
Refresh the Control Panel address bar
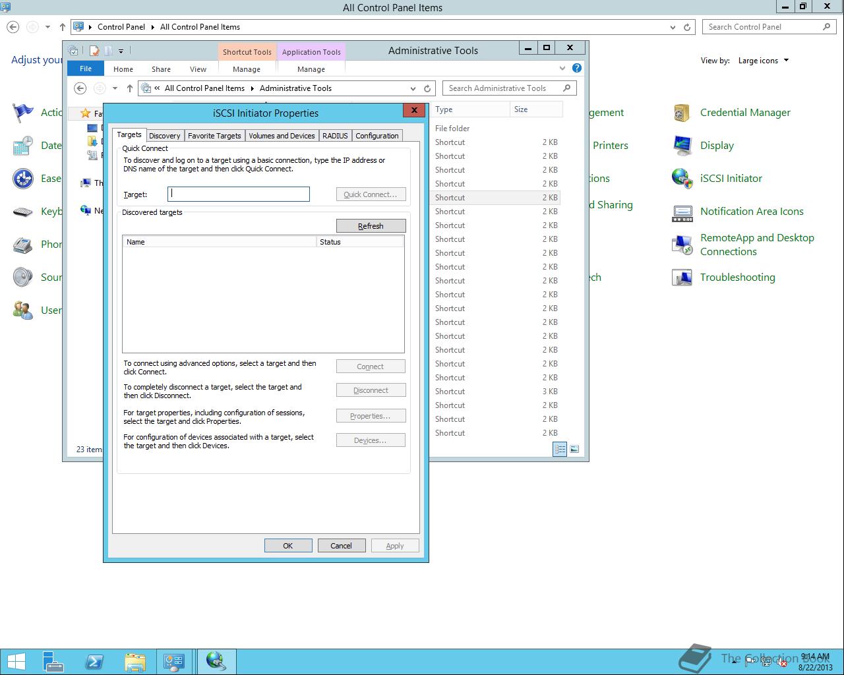[687, 27]
